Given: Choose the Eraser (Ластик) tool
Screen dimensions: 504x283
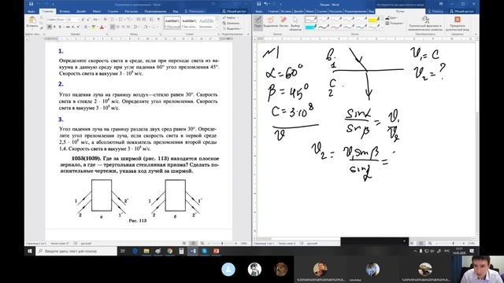Looking at the screenshot, I should pos(283,23).
